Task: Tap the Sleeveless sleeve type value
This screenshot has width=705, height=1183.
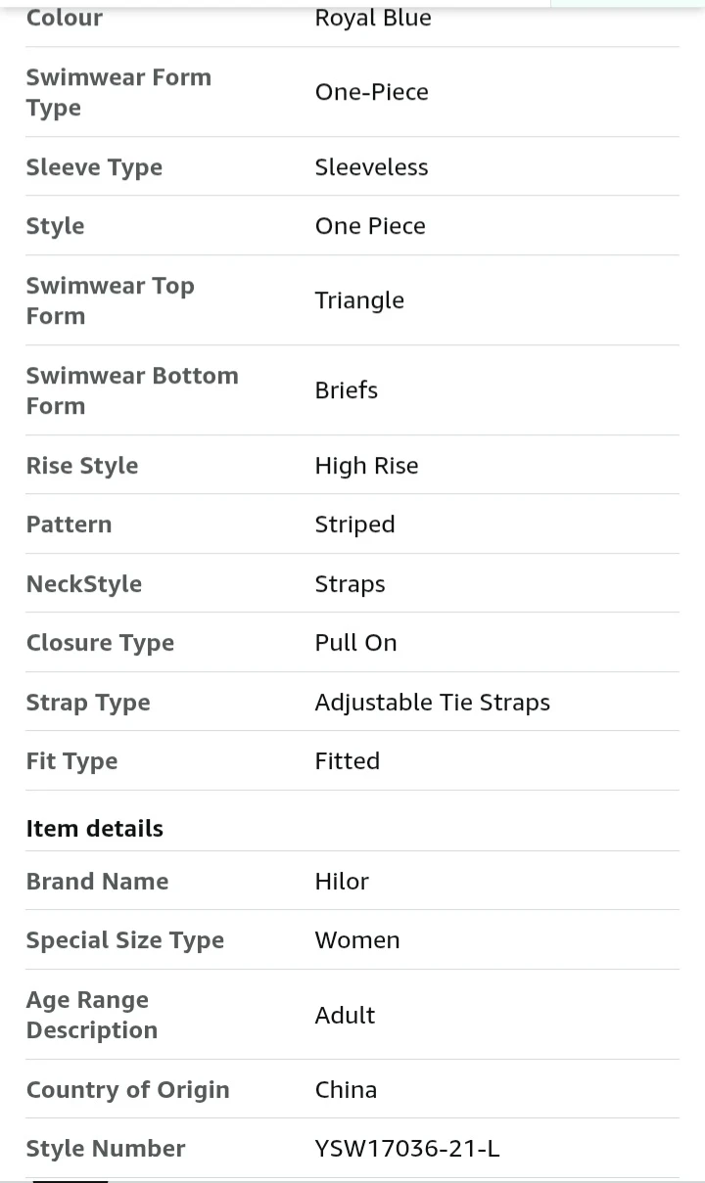Action: tap(371, 167)
